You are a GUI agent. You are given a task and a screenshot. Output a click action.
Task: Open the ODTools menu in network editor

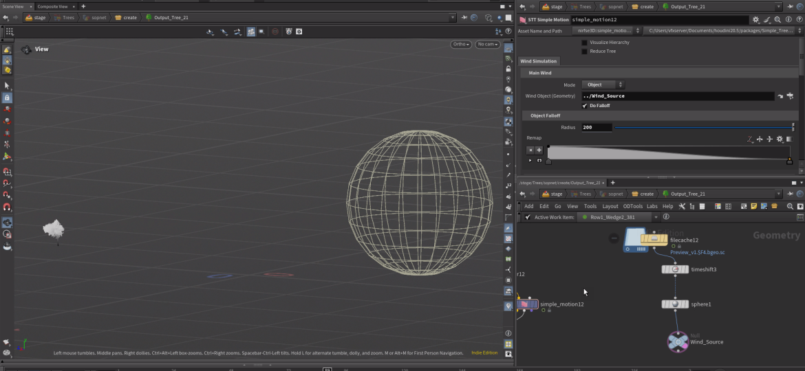pos(632,206)
